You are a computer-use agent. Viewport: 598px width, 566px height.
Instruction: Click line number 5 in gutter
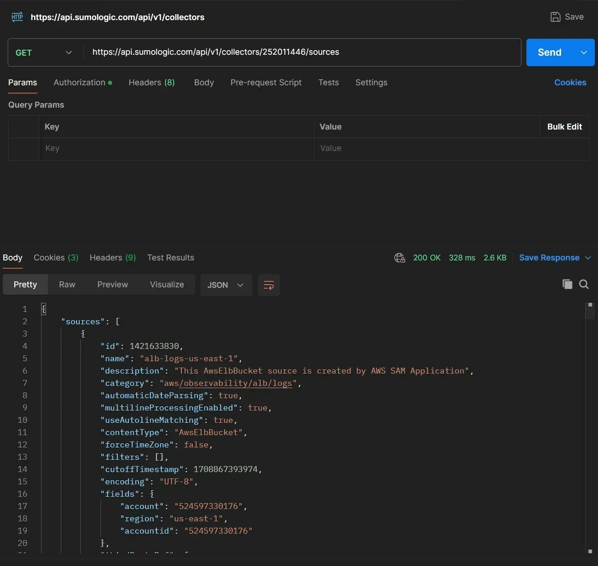coord(25,358)
